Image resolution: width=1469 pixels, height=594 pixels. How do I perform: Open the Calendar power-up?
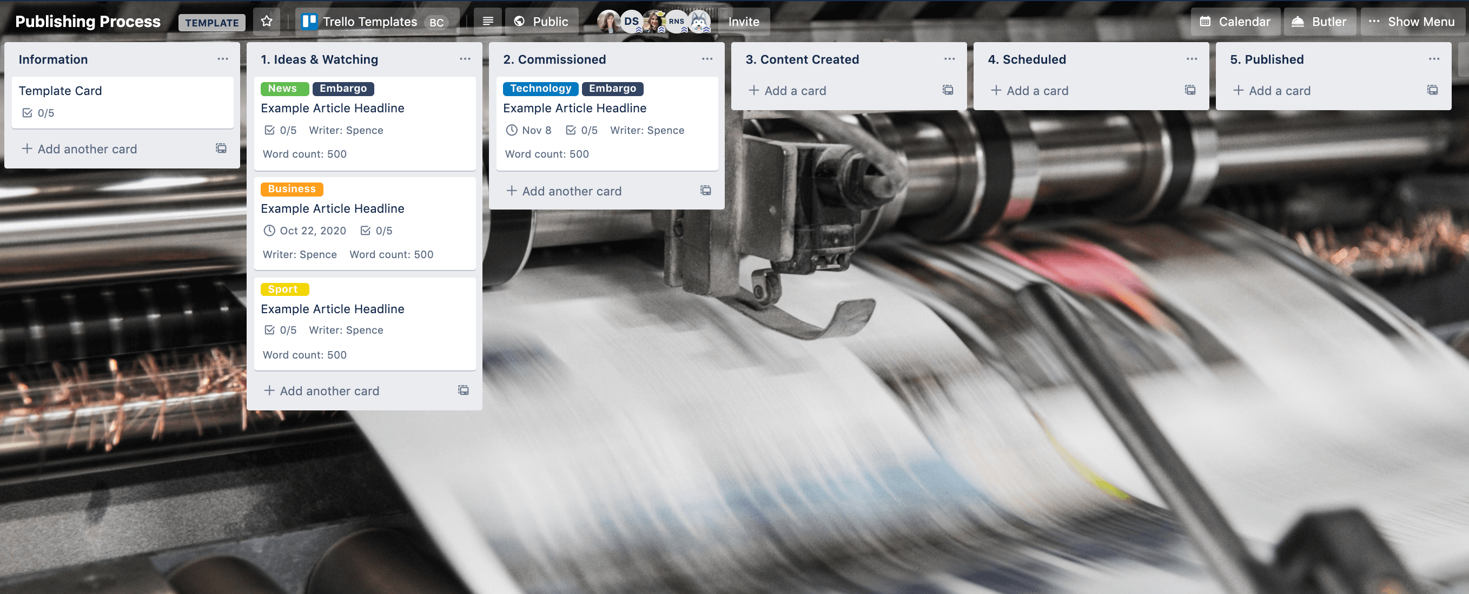click(x=1235, y=22)
